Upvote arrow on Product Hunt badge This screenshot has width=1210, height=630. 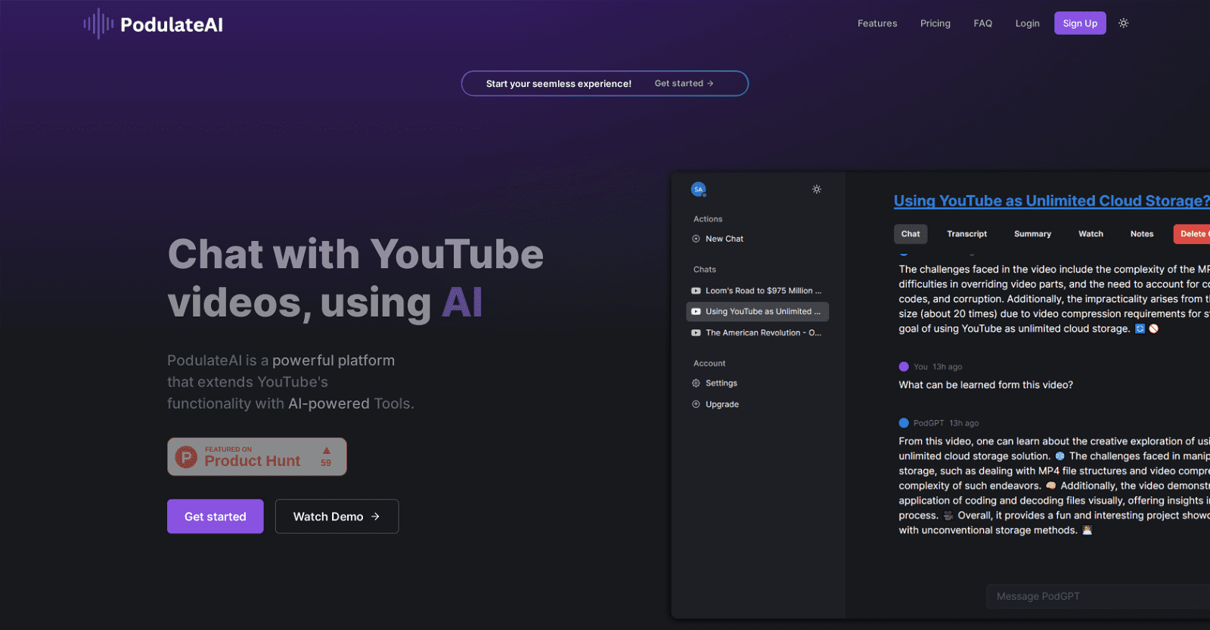coord(327,451)
